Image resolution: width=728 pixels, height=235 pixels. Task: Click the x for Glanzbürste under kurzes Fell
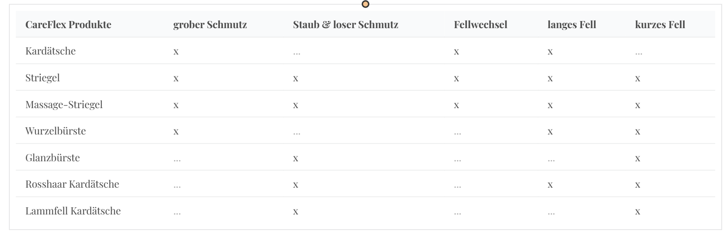(x=637, y=159)
